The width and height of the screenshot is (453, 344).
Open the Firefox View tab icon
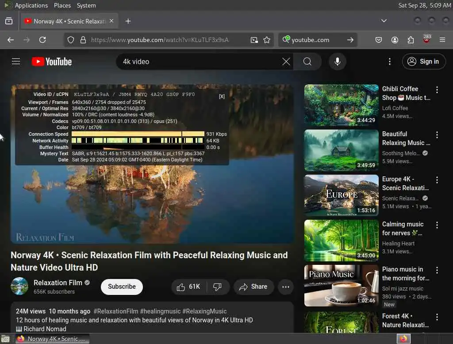[9, 21]
